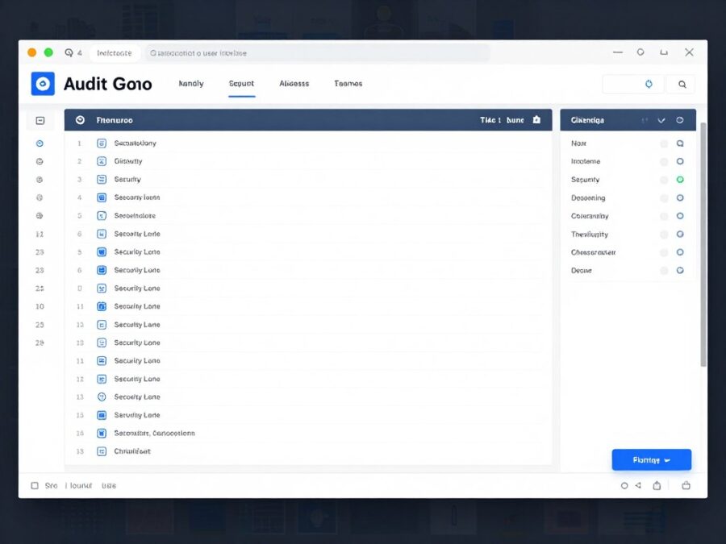726x544 pixels.
Task: Click the camera icon in the Ftenuroo list header
Action: 537,119
